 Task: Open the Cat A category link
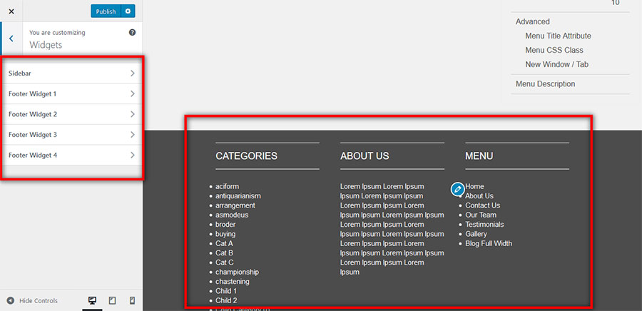pyautogui.click(x=224, y=243)
